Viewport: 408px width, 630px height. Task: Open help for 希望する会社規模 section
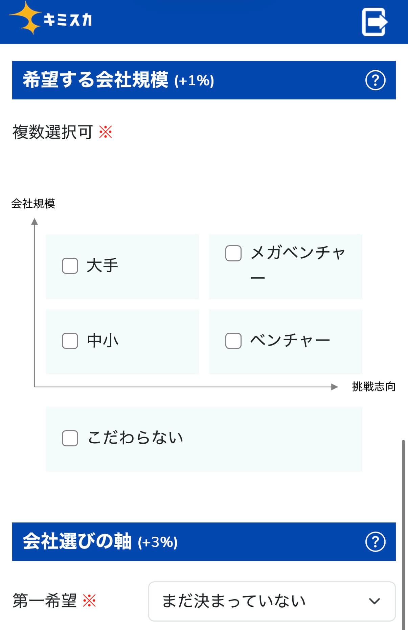click(x=375, y=80)
